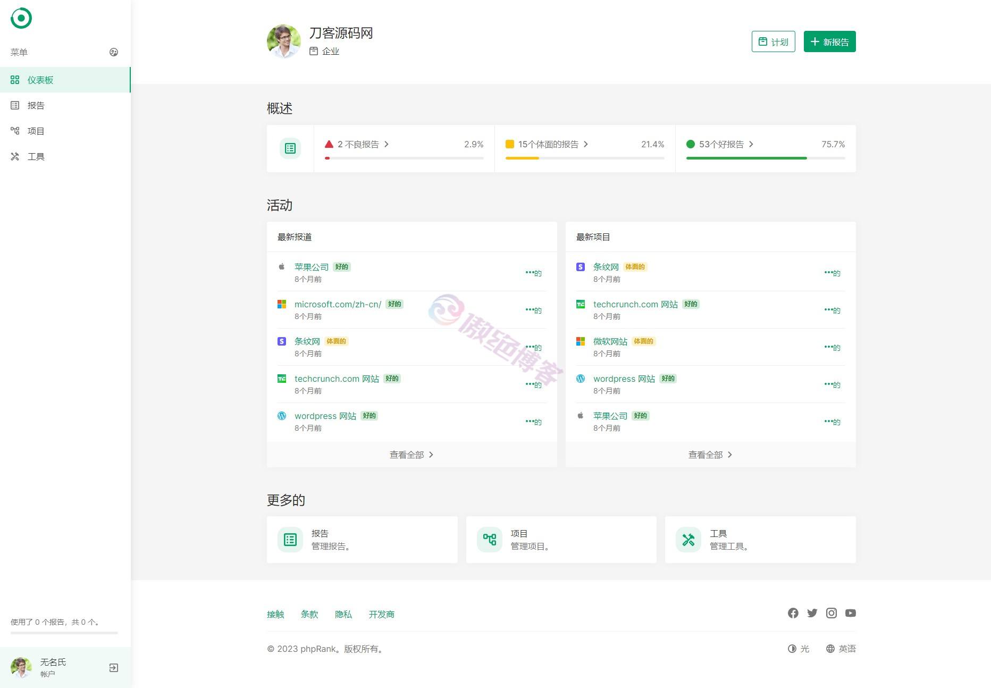The width and height of the screenshot is (991, 688).
Task: Click Apple favicon in 最新项目 list
Action: [581, 416]
